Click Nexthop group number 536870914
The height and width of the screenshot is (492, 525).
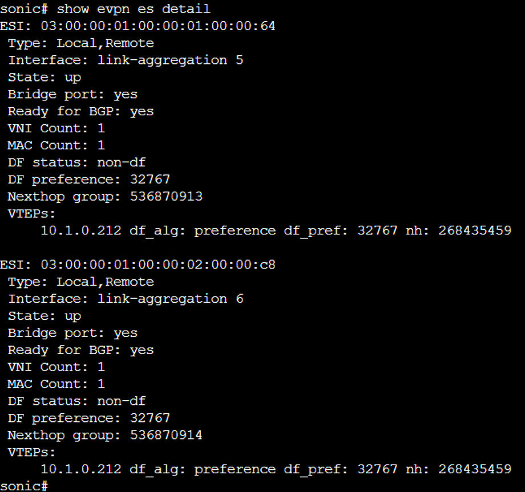tap(166, 436)
